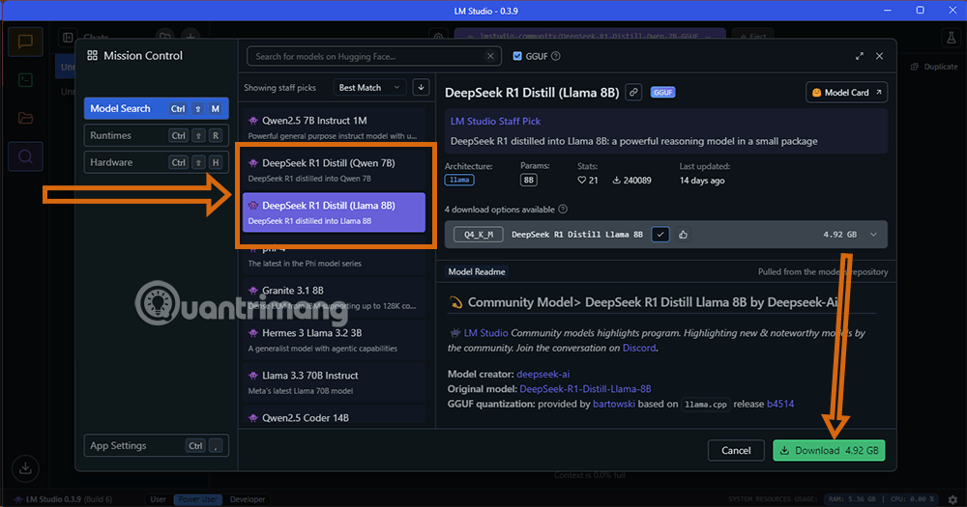Screen dimensions: 967x507
Task: Click the GGUF format badge
Action: (663, 93)
